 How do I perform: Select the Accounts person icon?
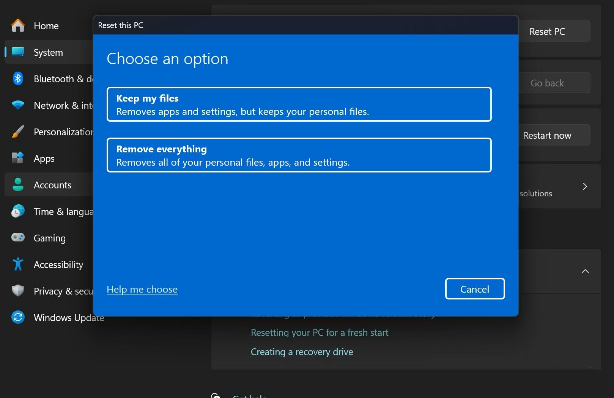(x=18, y=185)
